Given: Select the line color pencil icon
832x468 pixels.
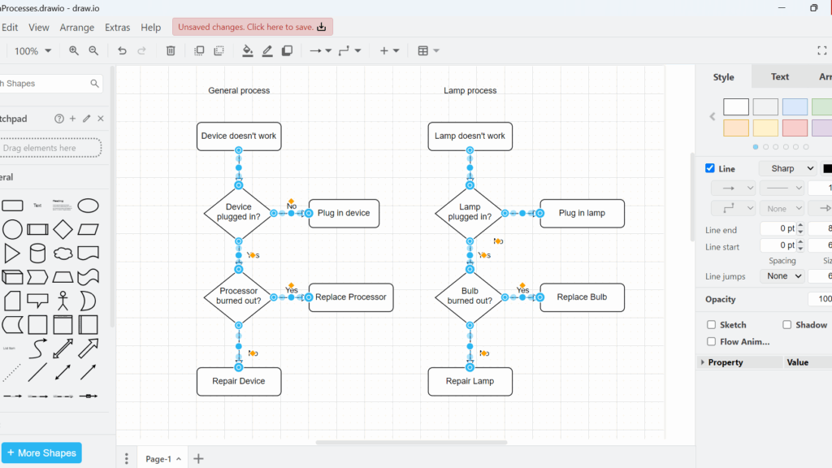Looking at the screenshot, I should pyautogui.click(x=267, y=50).
